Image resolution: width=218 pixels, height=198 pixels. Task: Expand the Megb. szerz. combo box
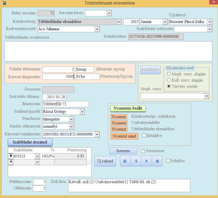tap(207, 96)
